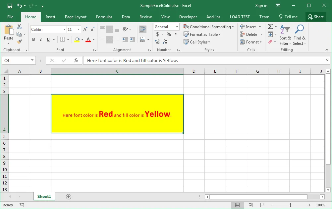Screen dimensions: 332x209
Task: Apply the Borders icon
Action: 63,39
